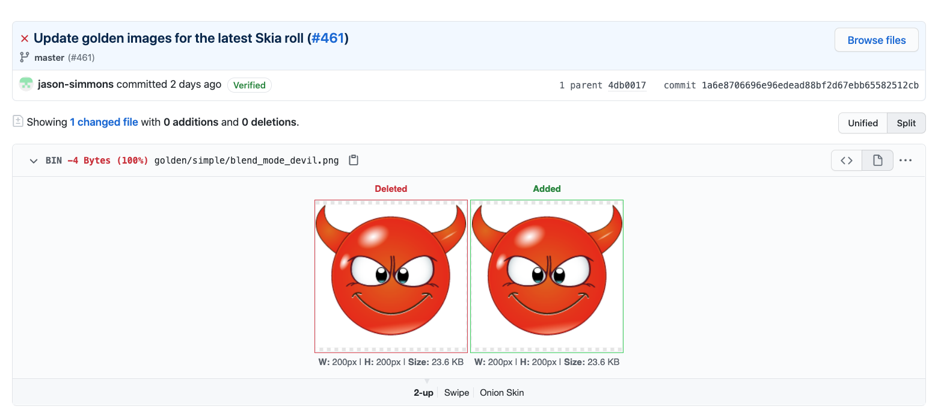Click the BIN -4 Bytes (100%) label
Image resolution: width=941 pixels, height=418 pixels.
(97, 161)
